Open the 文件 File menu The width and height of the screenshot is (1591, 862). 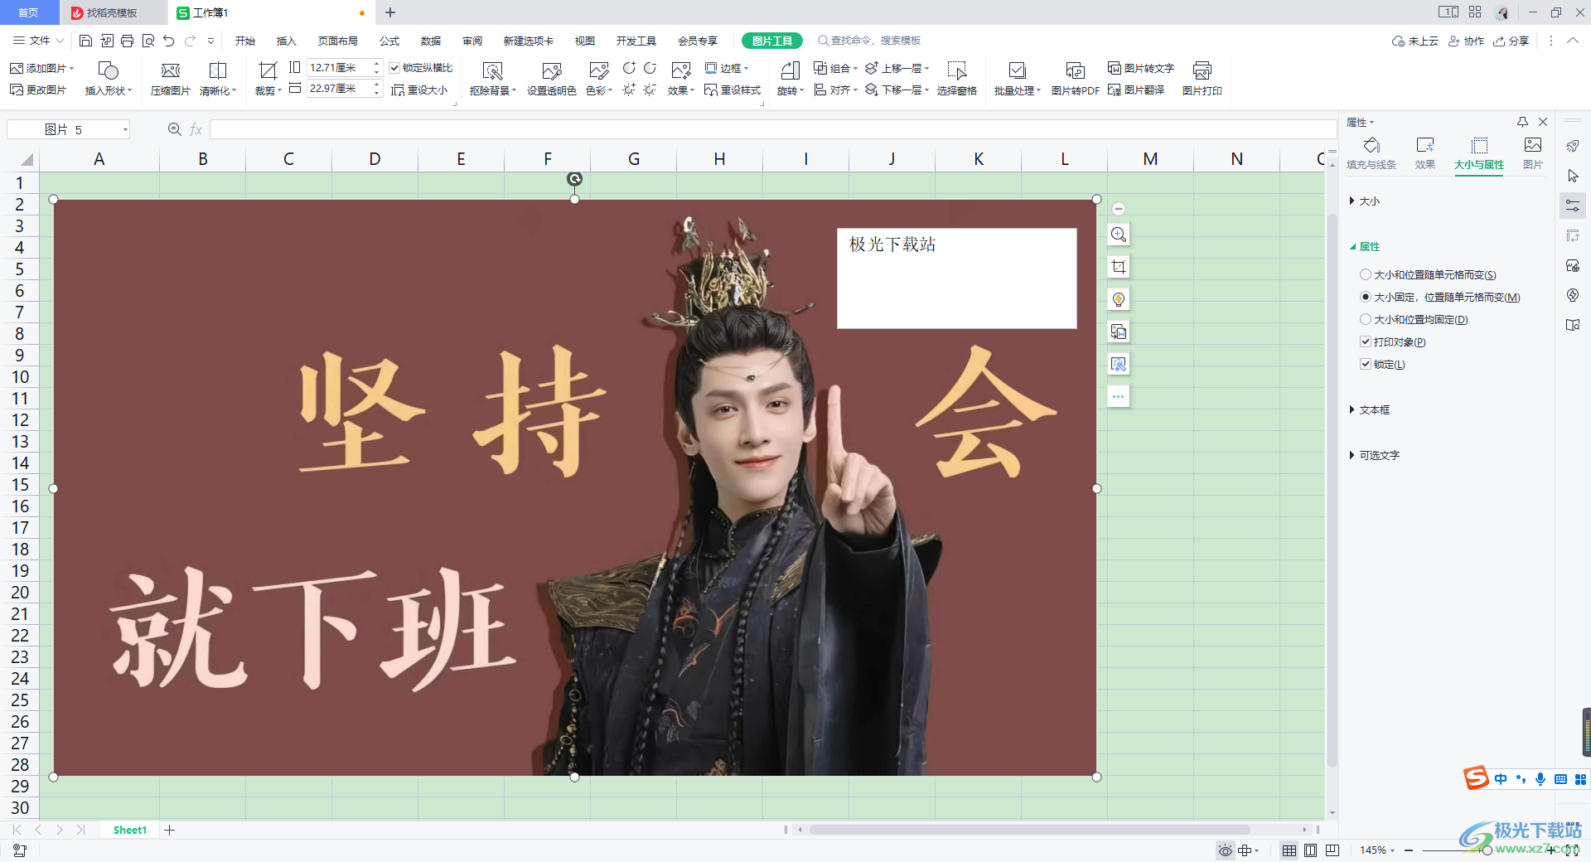38,41
